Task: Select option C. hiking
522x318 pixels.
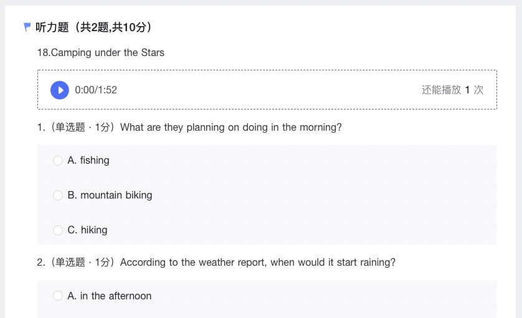Action: pyautogui.click(x=57, y=230)
